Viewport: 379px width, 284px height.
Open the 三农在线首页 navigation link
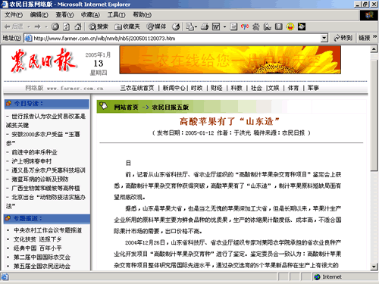tap(137, 88)
